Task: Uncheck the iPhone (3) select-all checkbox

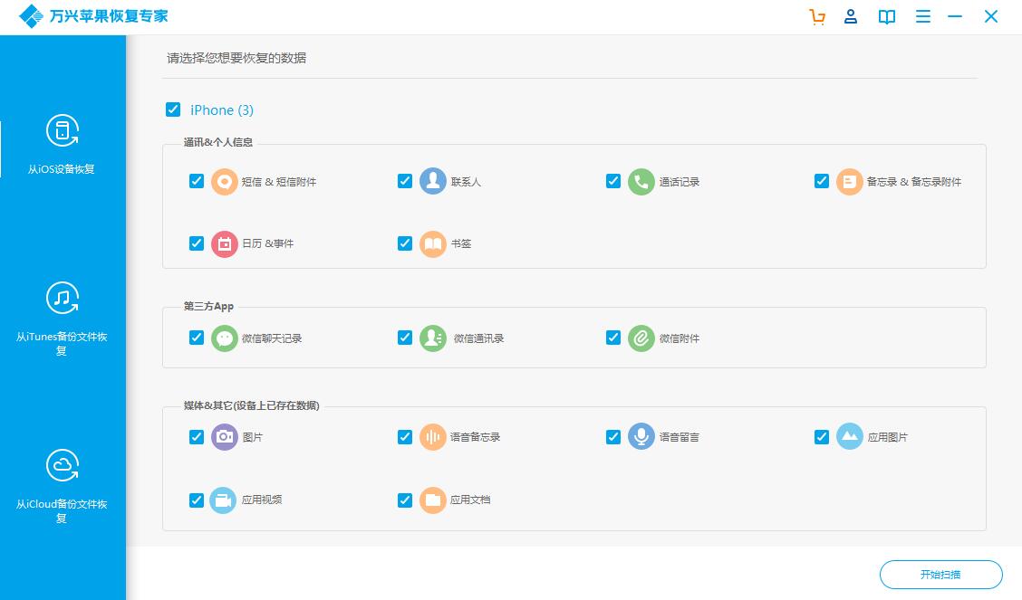Action: pyautogui.click(x=173, y=110)
